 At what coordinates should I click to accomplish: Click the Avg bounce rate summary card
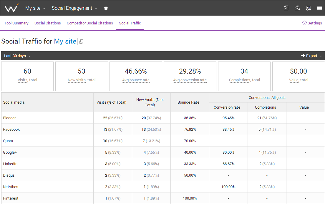click(136, 76)
